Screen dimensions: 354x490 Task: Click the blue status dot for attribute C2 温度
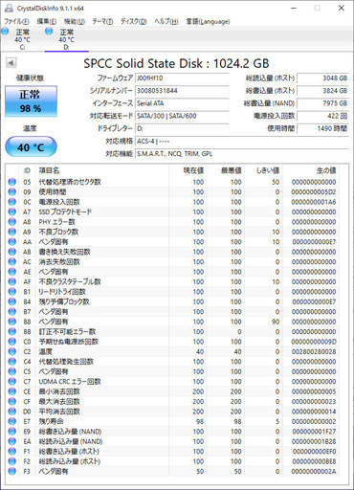tap(12, 352)
